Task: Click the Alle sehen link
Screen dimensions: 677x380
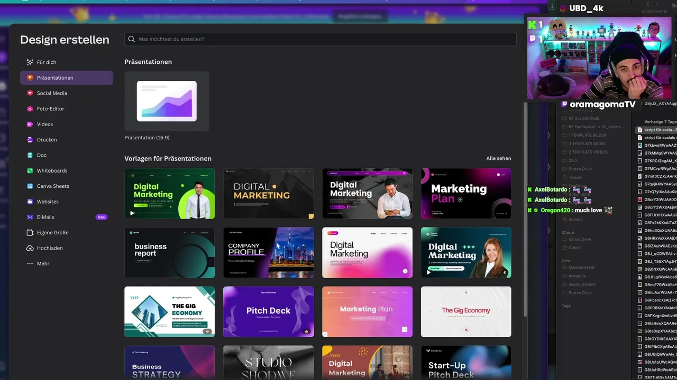Action: point(499,158)
